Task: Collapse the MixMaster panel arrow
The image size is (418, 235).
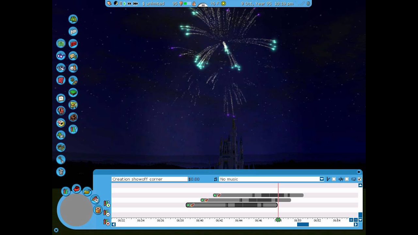Action: click(359, 172)
